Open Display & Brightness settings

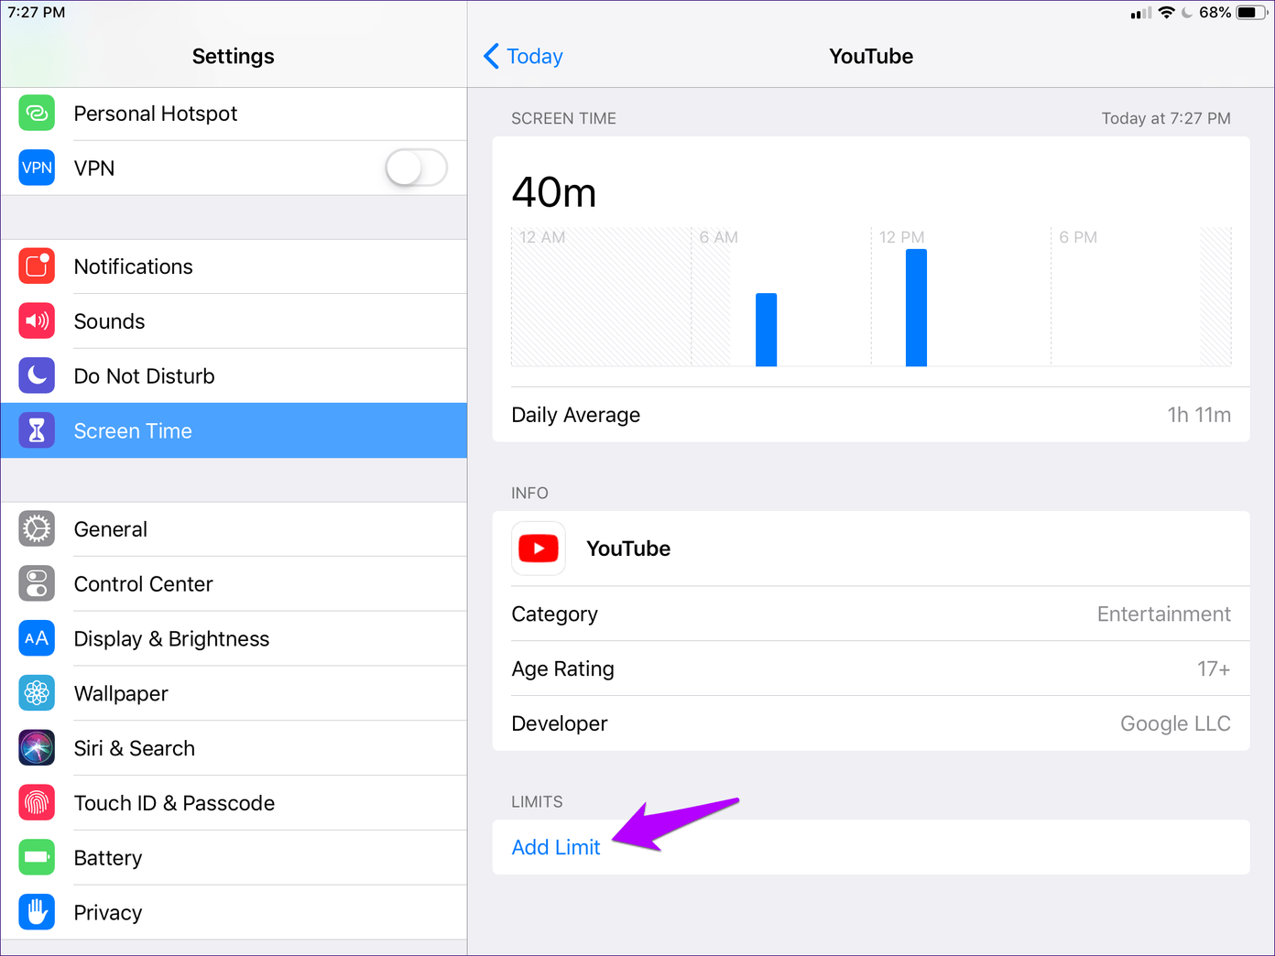coord(171,639)
